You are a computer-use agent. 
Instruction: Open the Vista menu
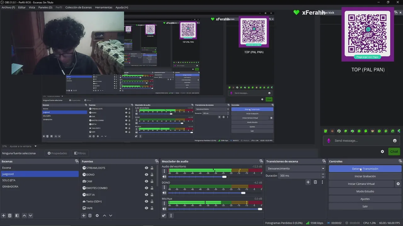[x=32, y=7]
